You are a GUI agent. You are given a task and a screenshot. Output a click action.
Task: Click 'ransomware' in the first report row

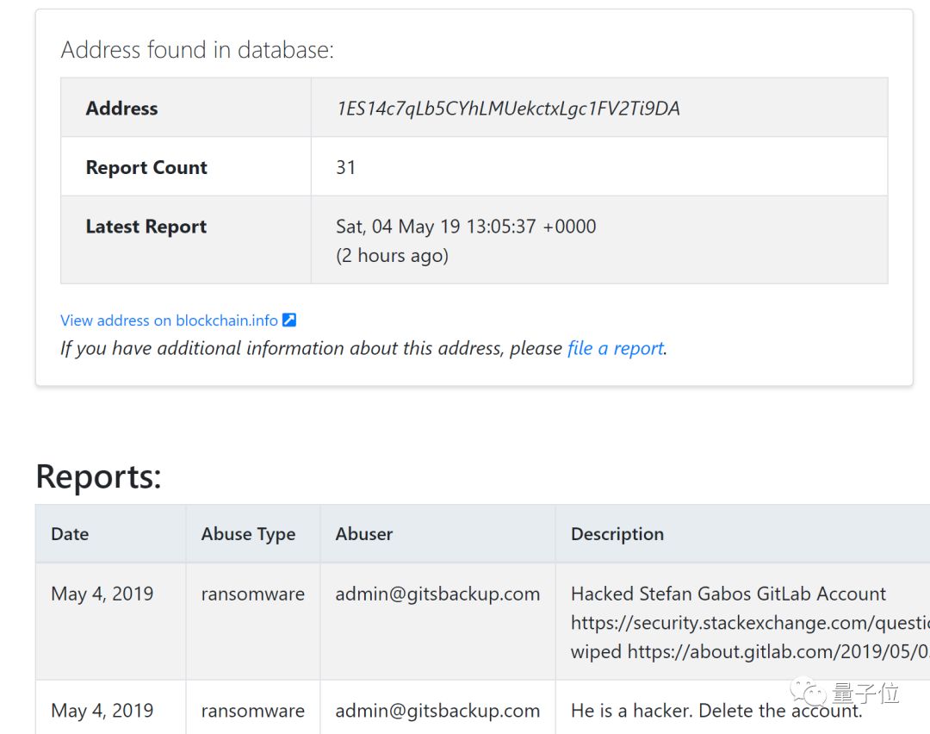coord(252,594)
